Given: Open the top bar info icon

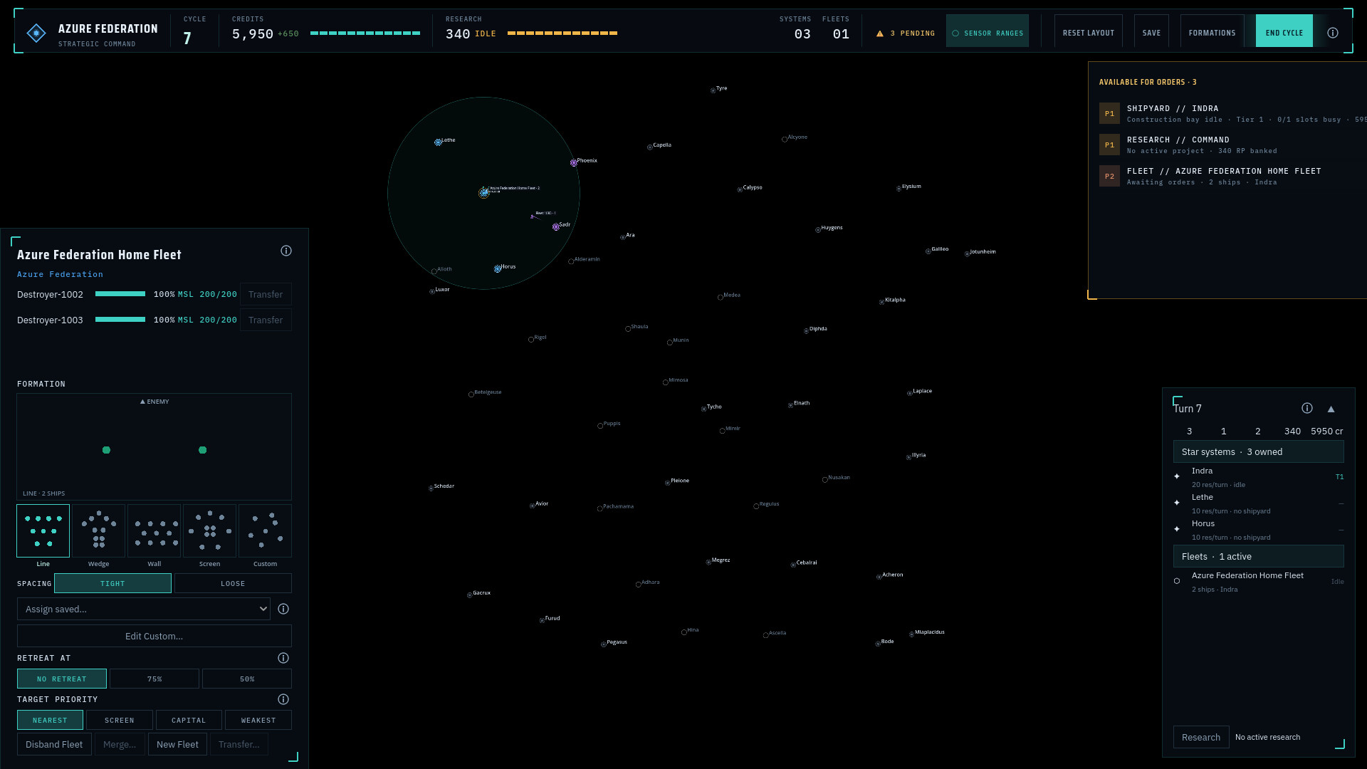Looking at the screenshot, I should 1333,33.
